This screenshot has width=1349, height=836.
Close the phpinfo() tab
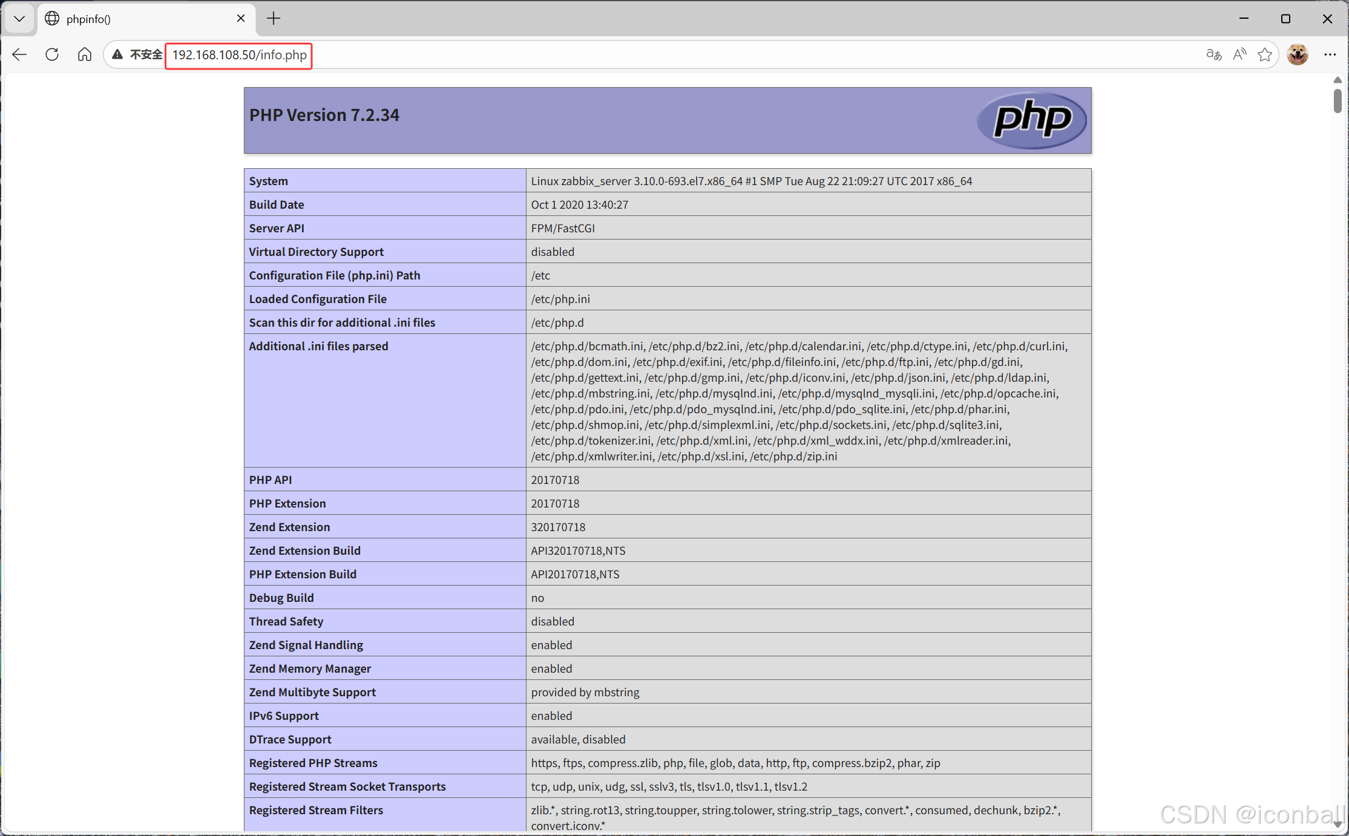[241, 19]
